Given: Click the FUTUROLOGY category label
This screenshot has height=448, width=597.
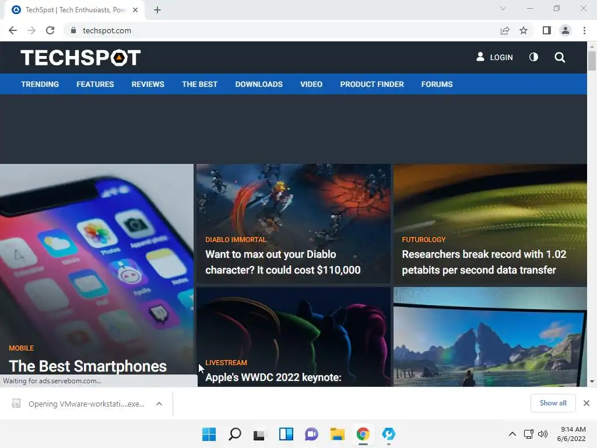Looking at the screenshot, I should (423, 240).
